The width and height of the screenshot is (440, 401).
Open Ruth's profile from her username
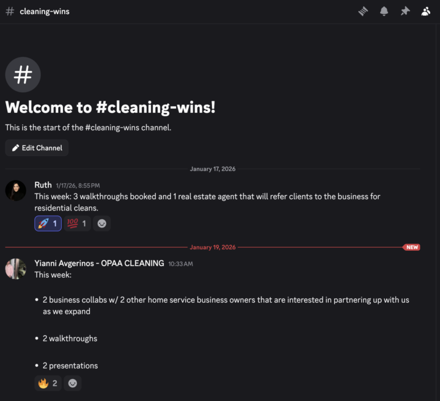coord(43,185)
